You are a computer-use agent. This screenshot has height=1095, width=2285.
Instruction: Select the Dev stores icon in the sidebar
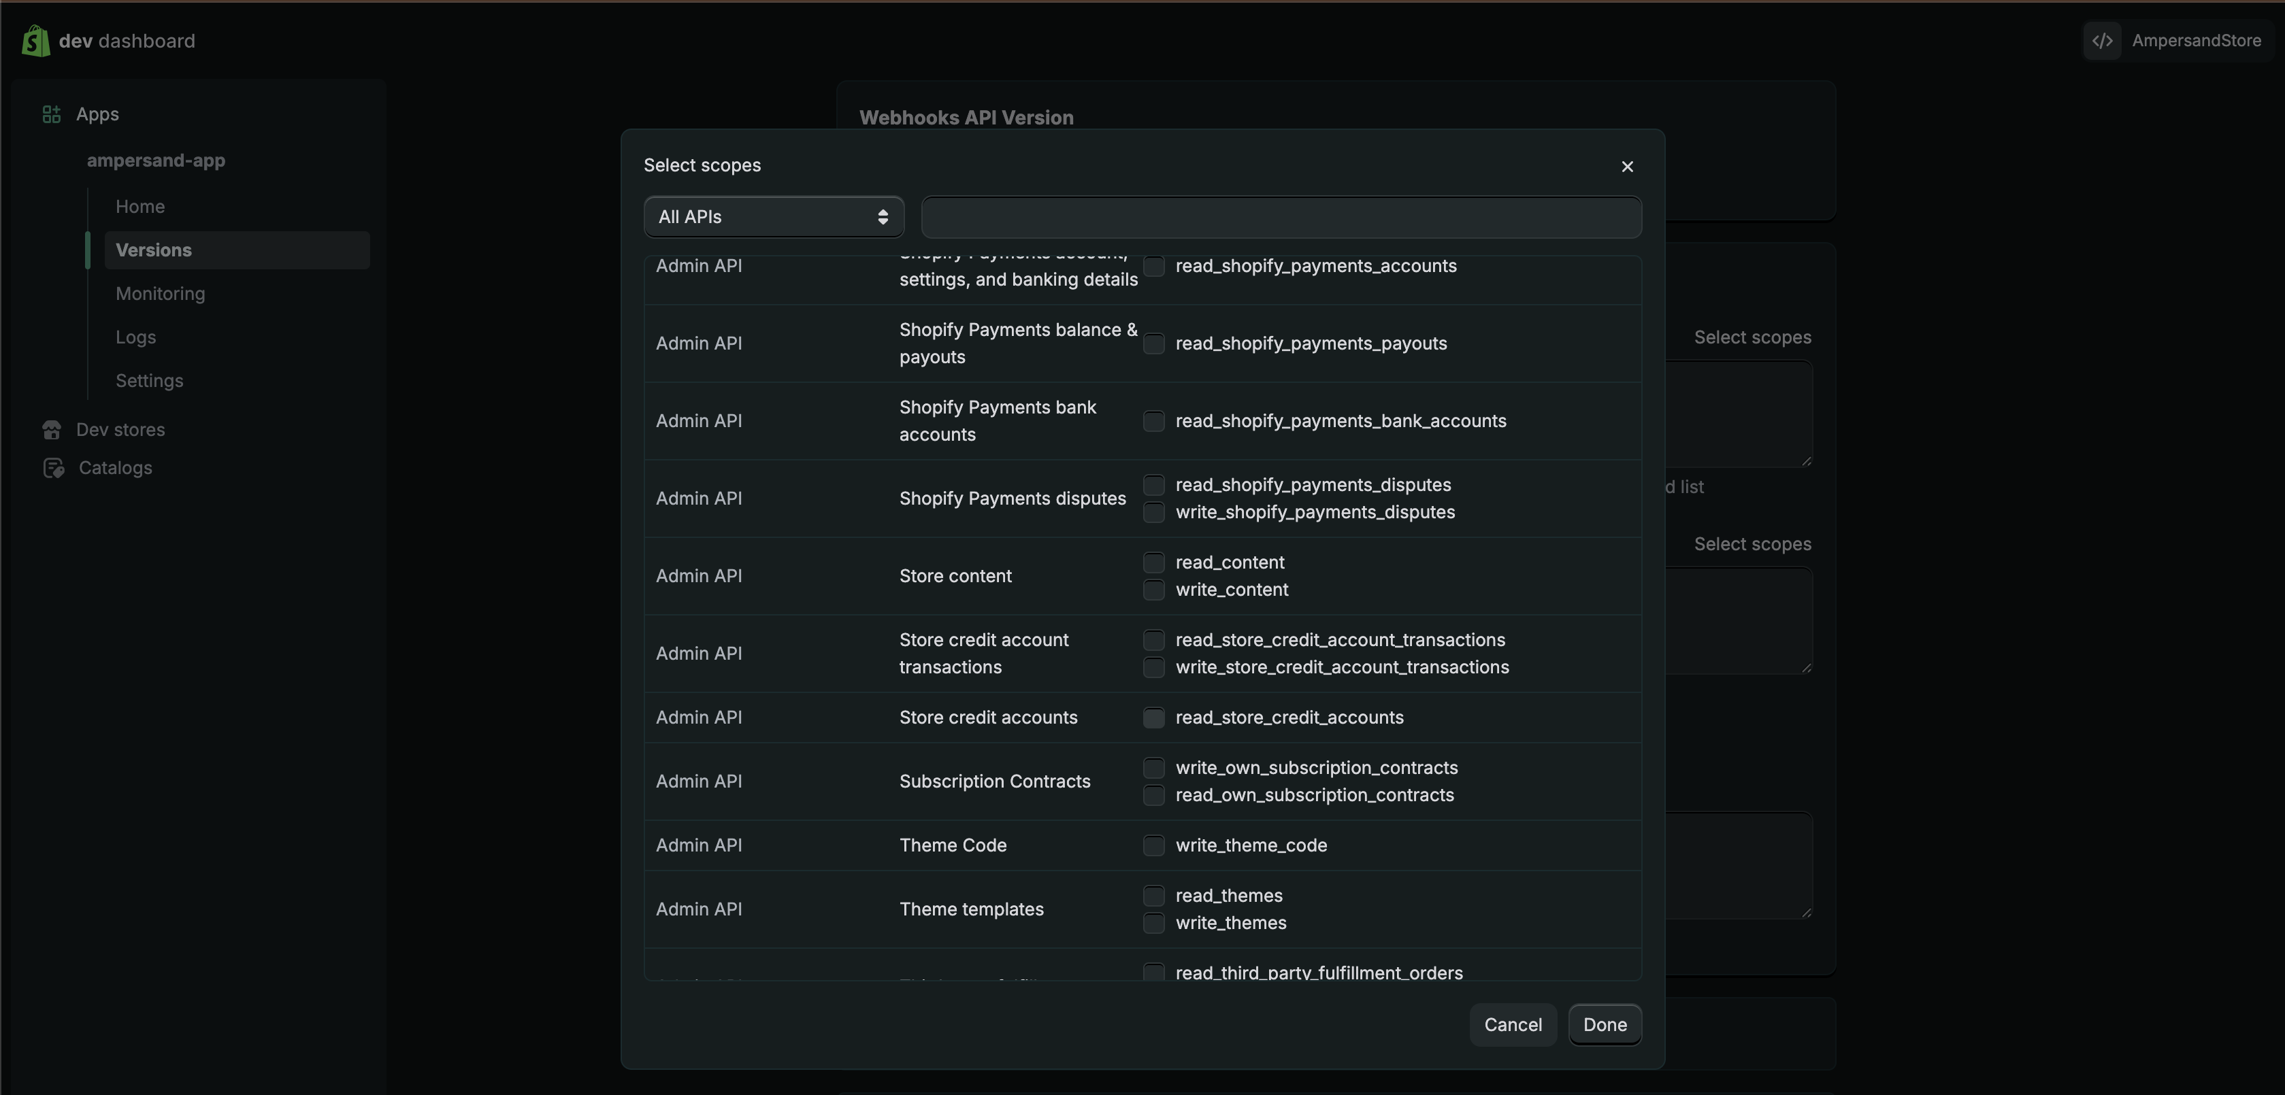pyautogui.click(x=52, y=429)
